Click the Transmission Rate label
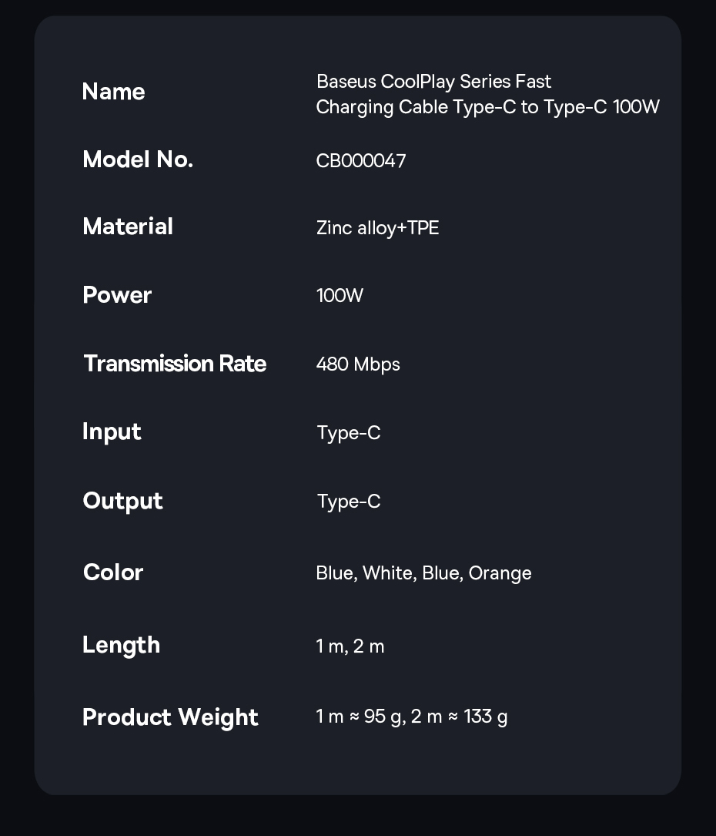This screenshot has width=716, height=836. click(175, 364)
